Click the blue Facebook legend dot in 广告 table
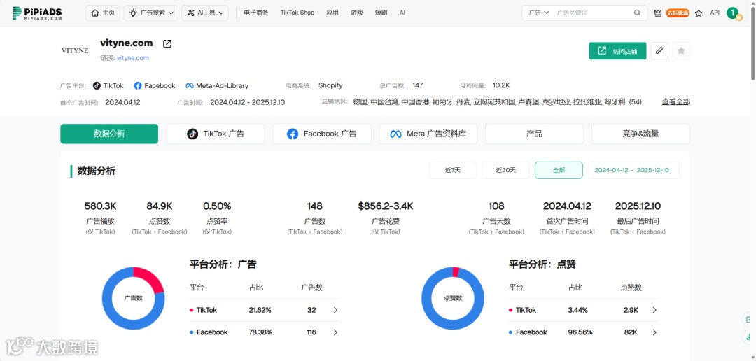The height and width of the screenshot is (361, 756). (x=191, y=332)
